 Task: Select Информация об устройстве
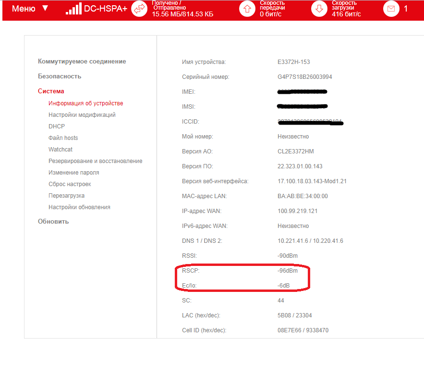86,103
